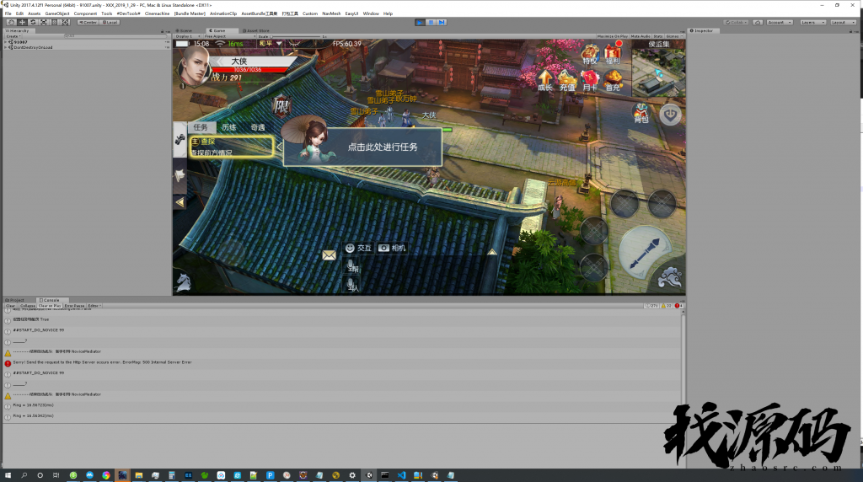Screen dimensions: 863x482
Task: Open the Gizmos dropdown
Action: (673, 36)
